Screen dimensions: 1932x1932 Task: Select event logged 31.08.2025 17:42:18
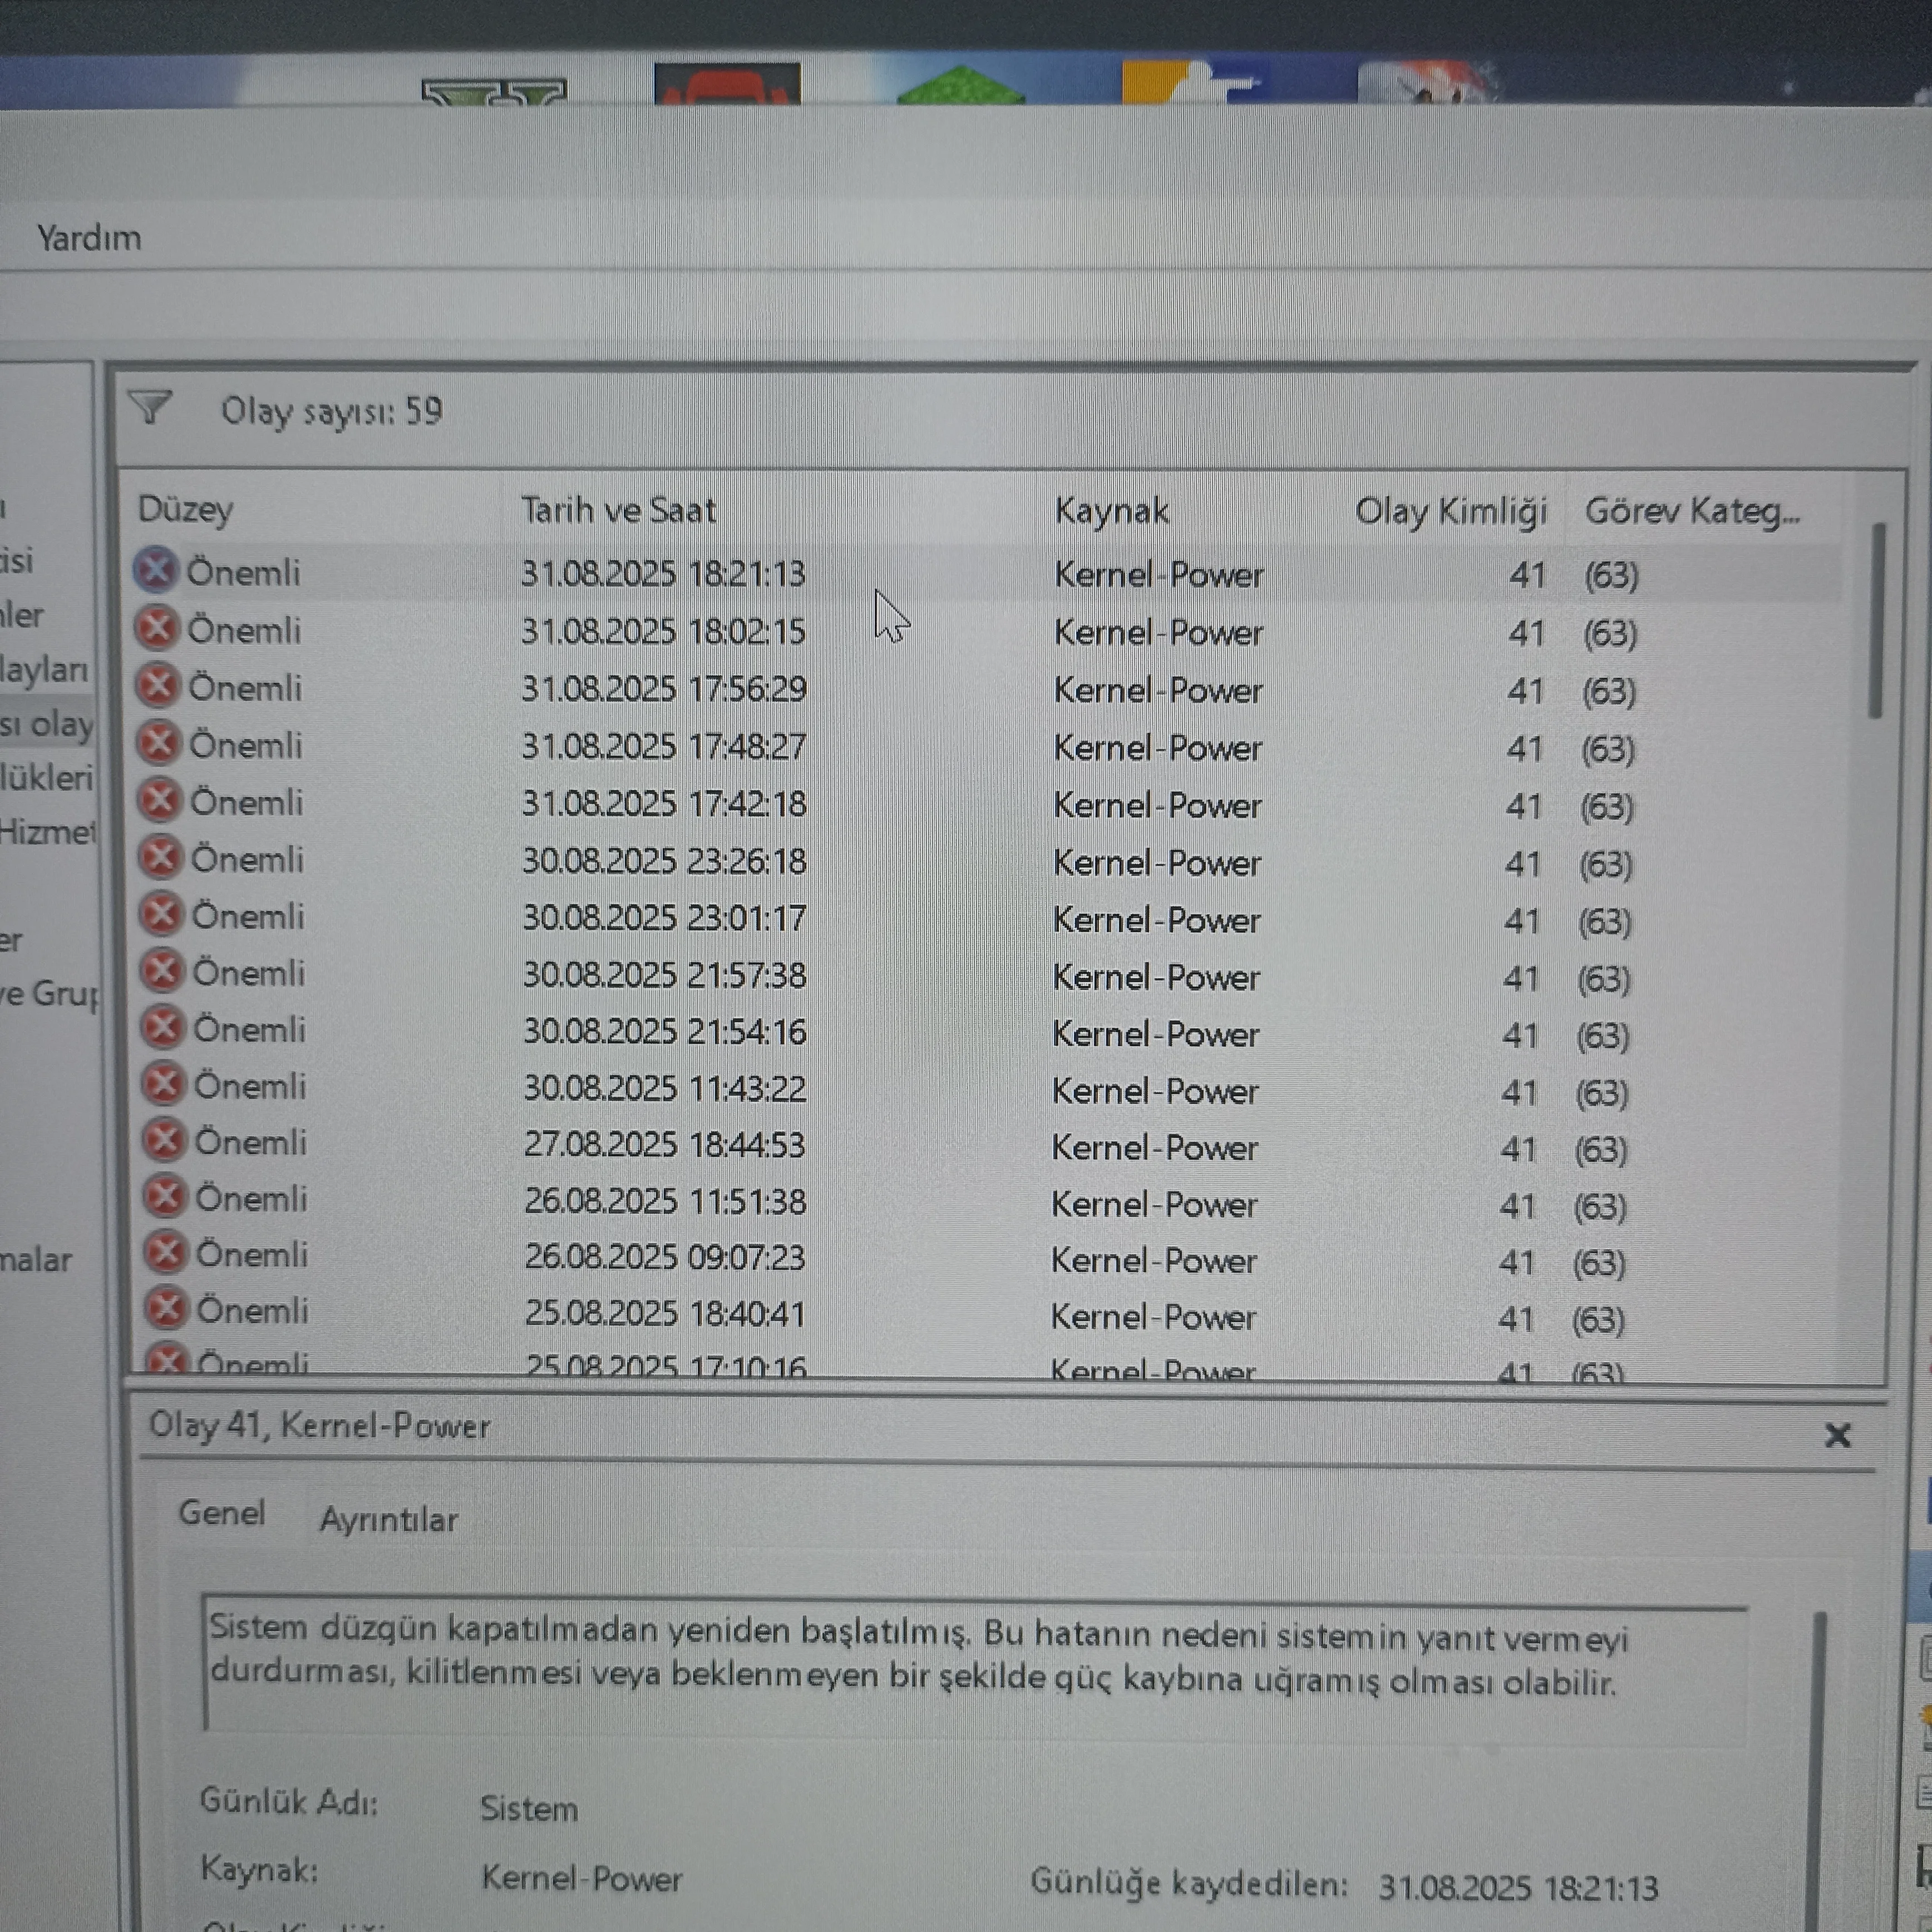tap(664, 804)
